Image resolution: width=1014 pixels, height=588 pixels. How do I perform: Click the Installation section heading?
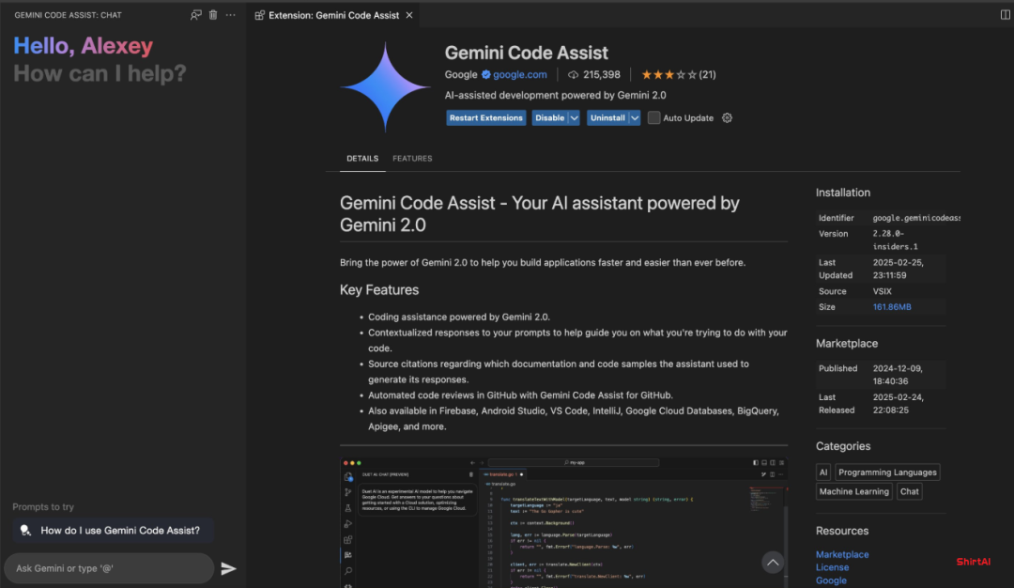(x=842, y=193)
